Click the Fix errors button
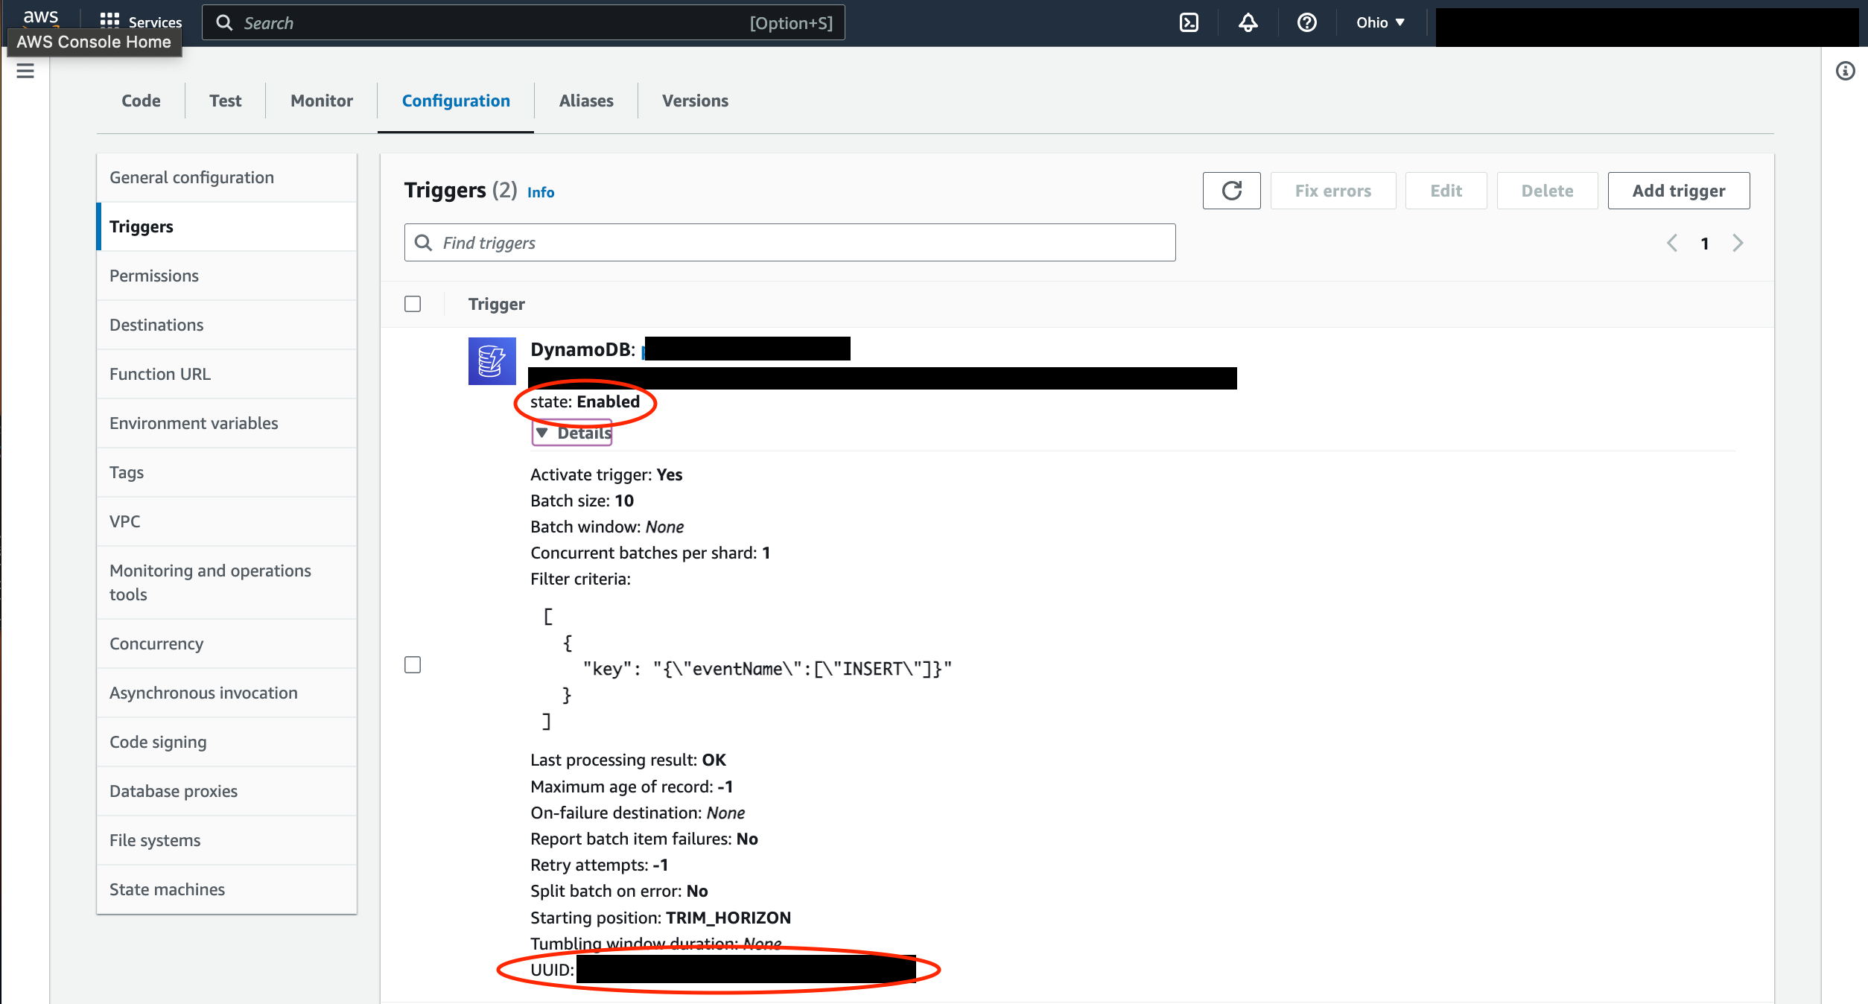 coord(1333,191)
